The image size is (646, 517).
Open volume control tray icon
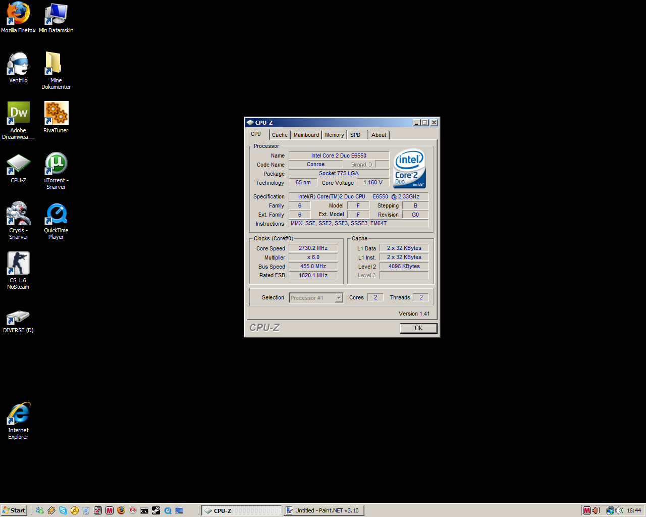click(x=619, y=510)
